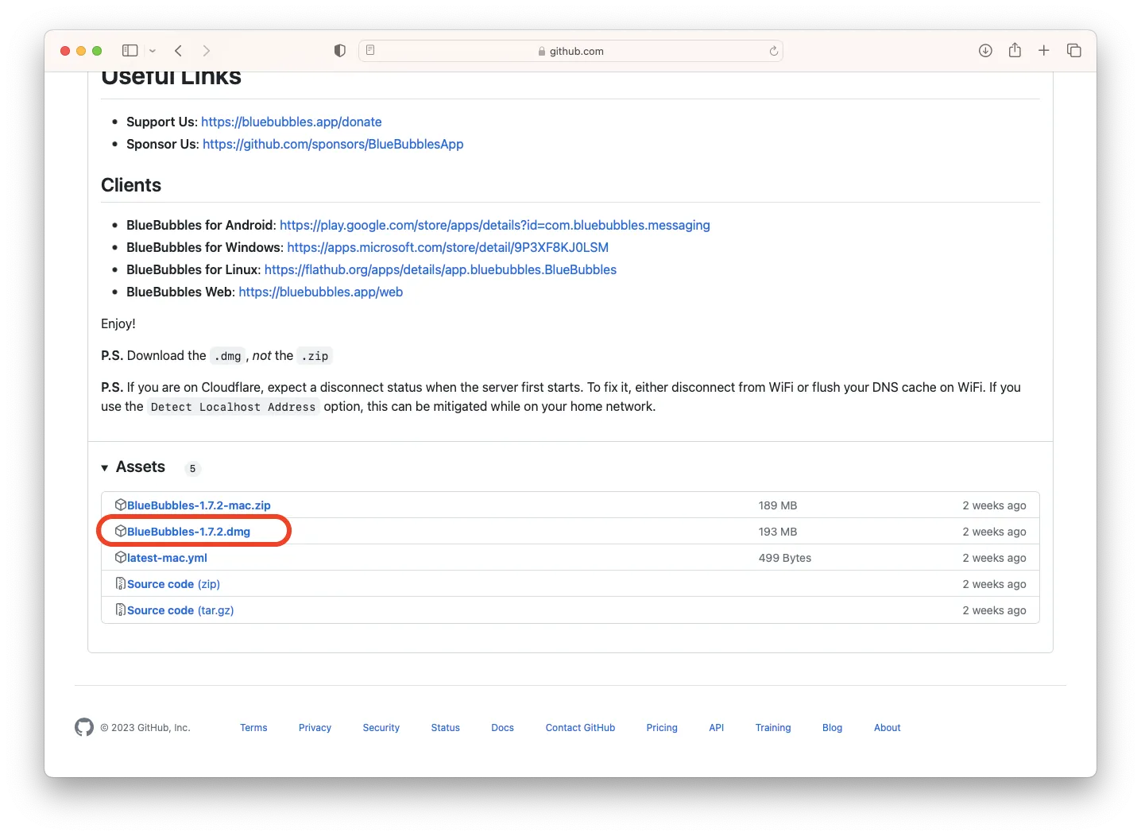
Task: Show the Reader view icon in address bar
Action: point(370,50)
